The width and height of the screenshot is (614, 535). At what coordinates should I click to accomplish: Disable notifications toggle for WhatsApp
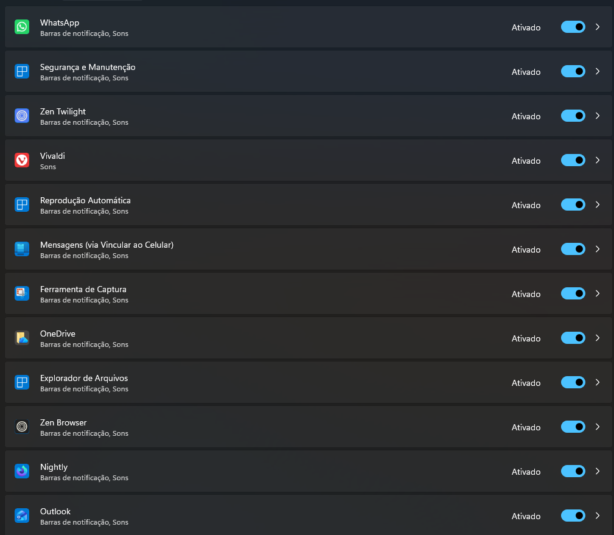tap(573, 27)
